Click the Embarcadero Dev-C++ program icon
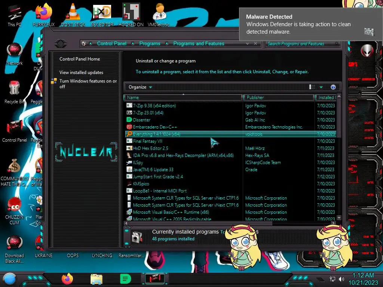 coord(129,127)
